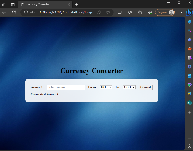
Task: Open Outlook icon in sidebar
Action: (x=190, y=76)
